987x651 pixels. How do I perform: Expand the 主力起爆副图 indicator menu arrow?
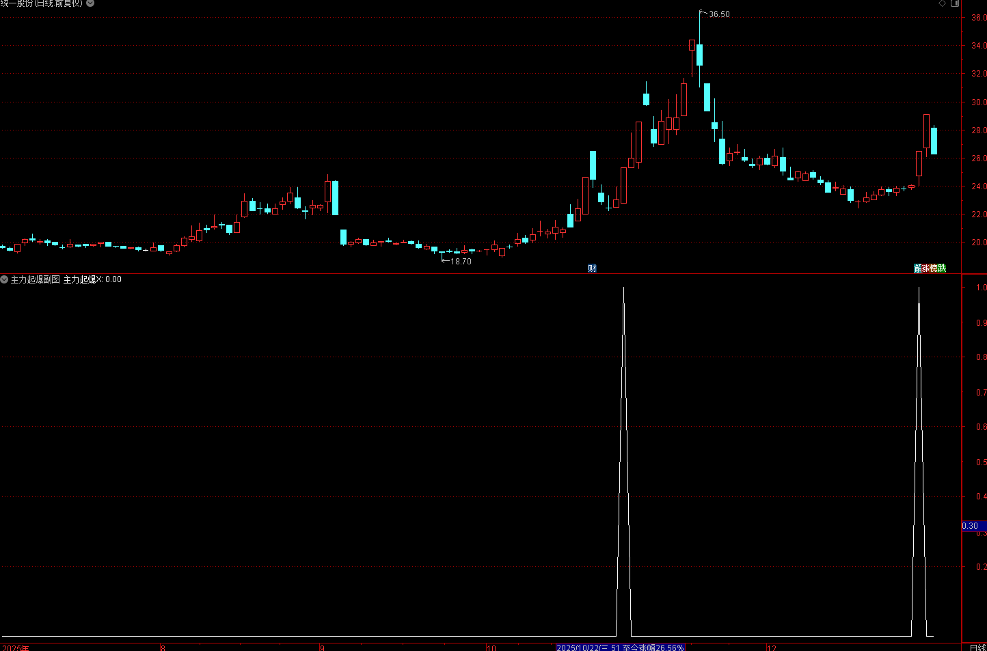point(4,279)
